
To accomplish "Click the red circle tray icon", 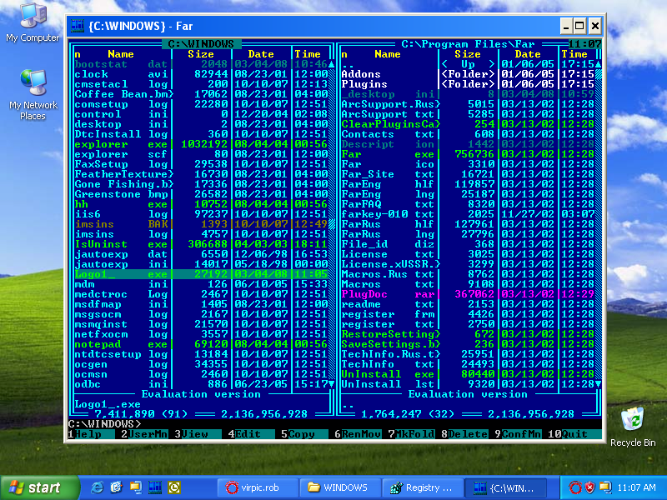I will [x=574, y=487].
